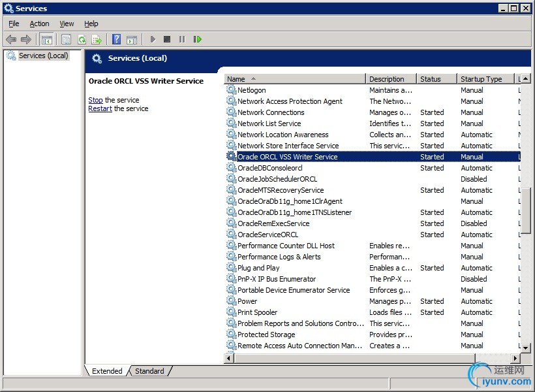The height and width of the screenshot is (392, 535).
Task: Click the Restart Service green icon
Action: coord(197,40)
